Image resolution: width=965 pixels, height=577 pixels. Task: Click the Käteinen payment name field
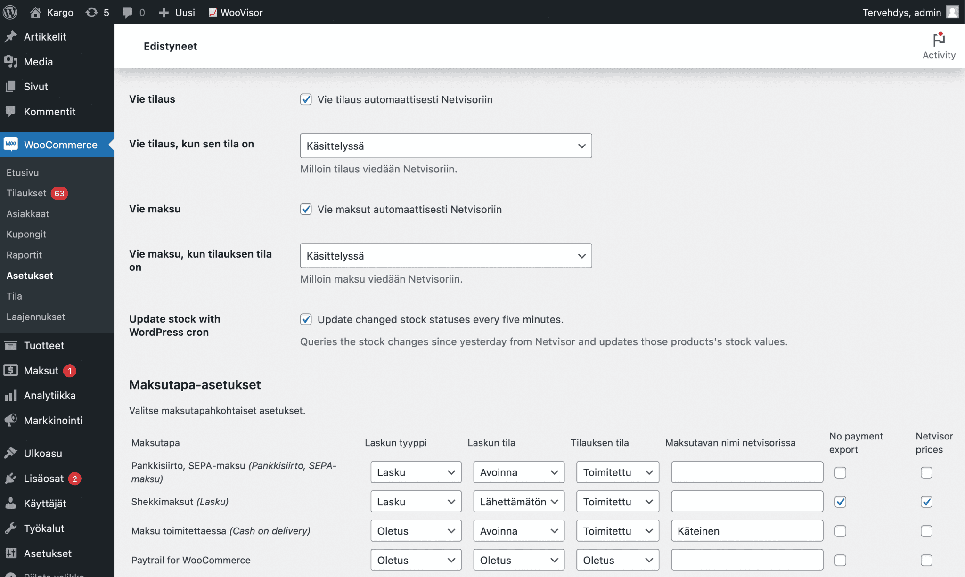tap(747, 531)
